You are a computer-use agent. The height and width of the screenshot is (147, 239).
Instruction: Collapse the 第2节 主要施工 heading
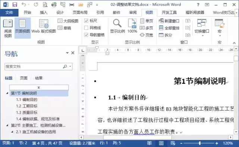(7, 125)
